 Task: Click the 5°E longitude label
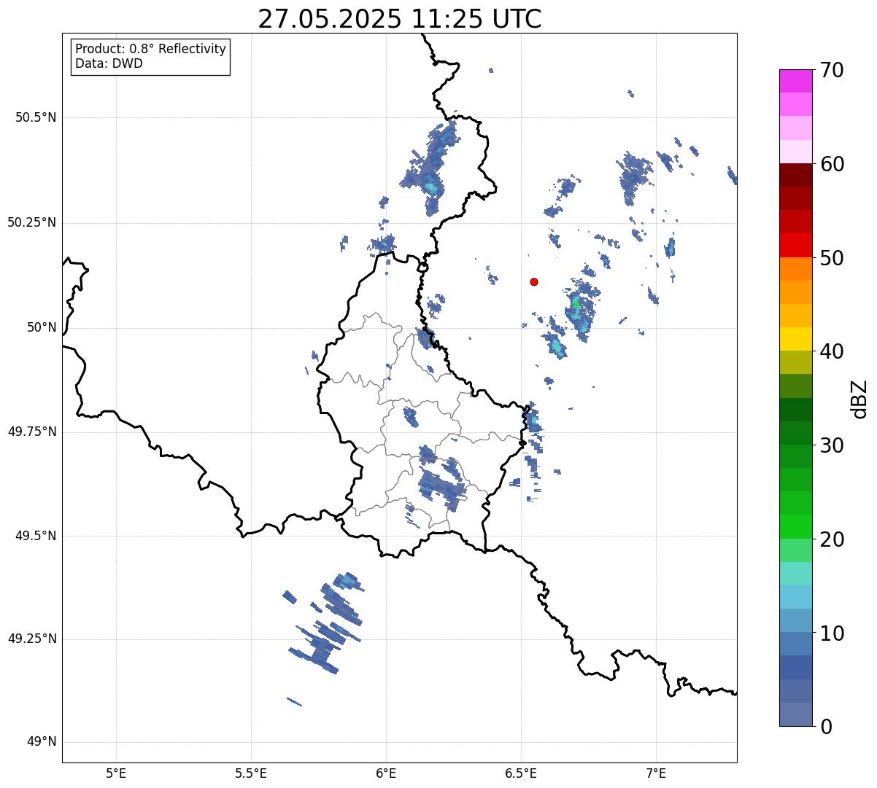(116, 773)
